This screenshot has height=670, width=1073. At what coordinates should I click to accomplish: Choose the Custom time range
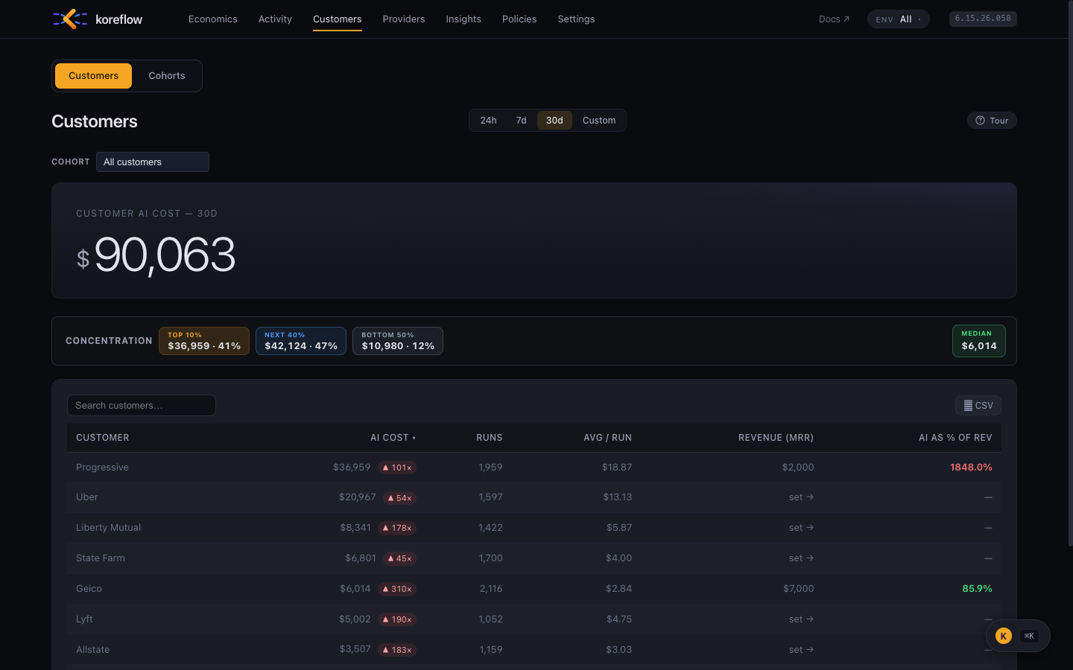[x=599, y=121]
